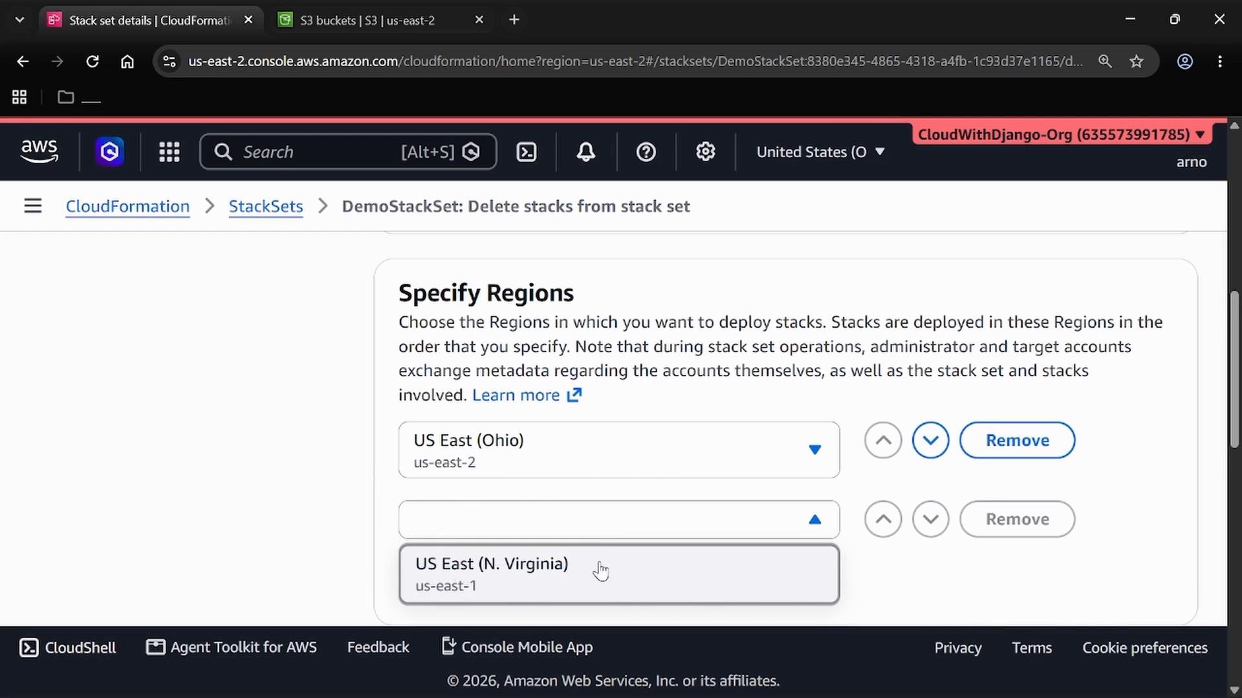1242x698 pixels.
Task: Open Agent Toolkit for AWS
Action: coord(232,648)
